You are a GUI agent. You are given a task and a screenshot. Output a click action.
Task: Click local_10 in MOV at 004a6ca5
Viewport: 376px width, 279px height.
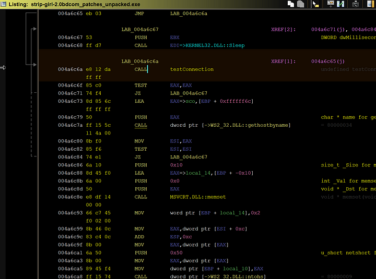coord(236,269)
